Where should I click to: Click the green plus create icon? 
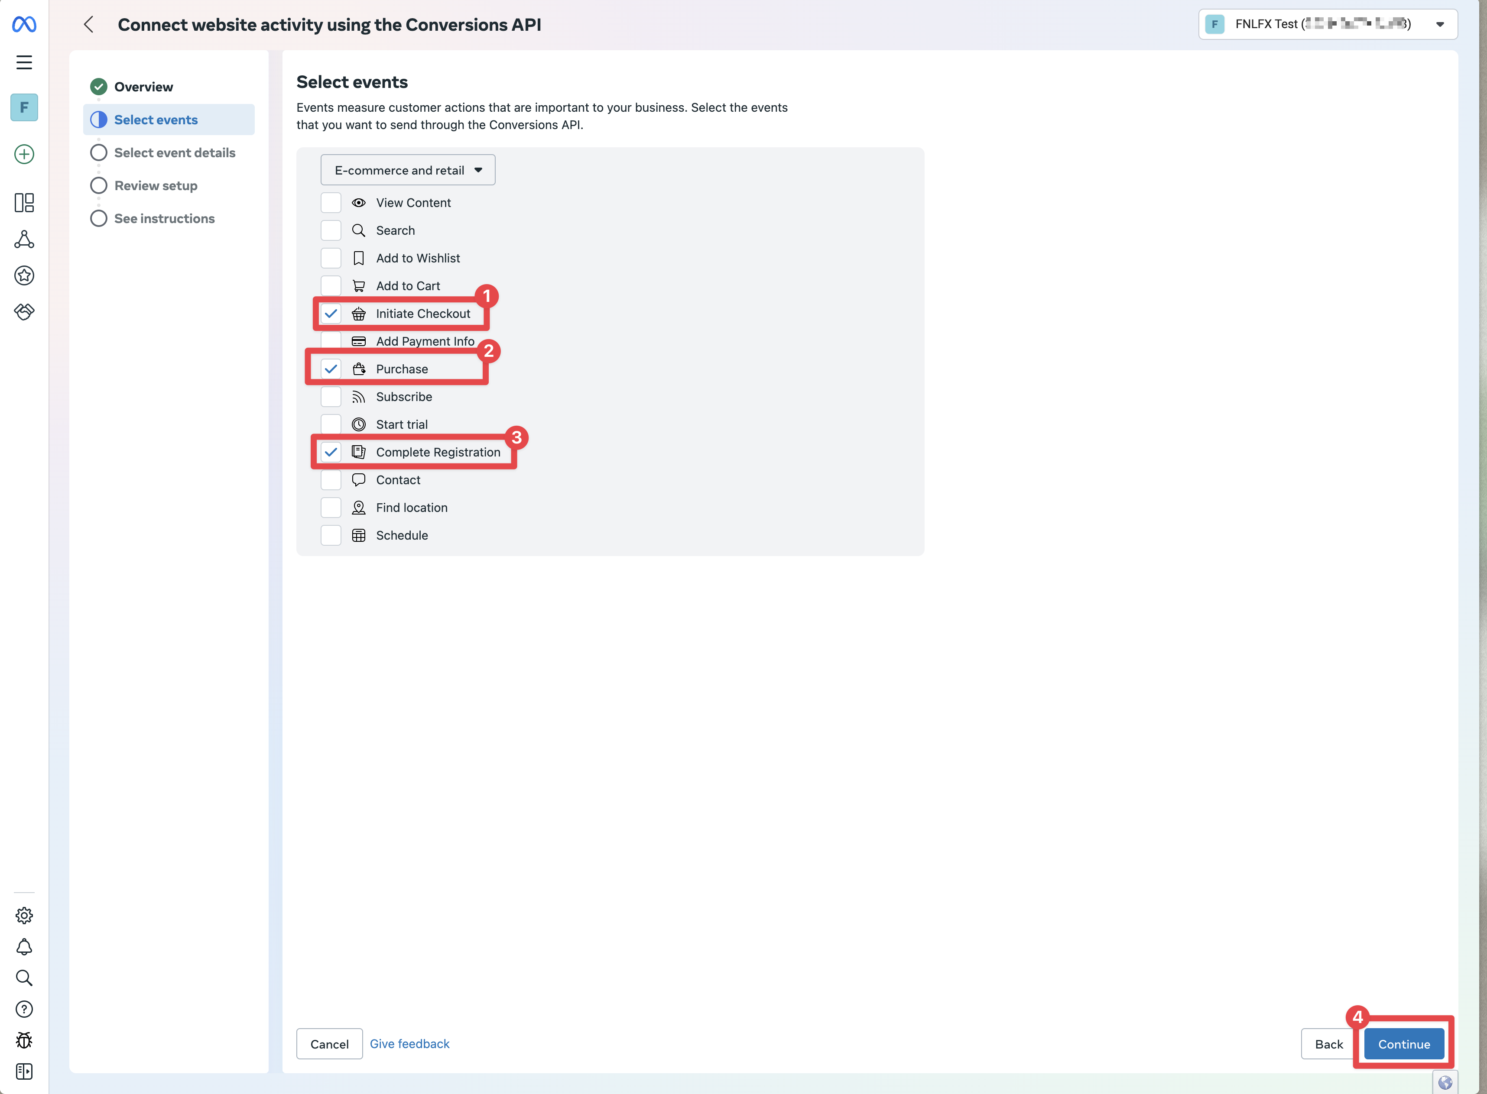tap(24, 154)
